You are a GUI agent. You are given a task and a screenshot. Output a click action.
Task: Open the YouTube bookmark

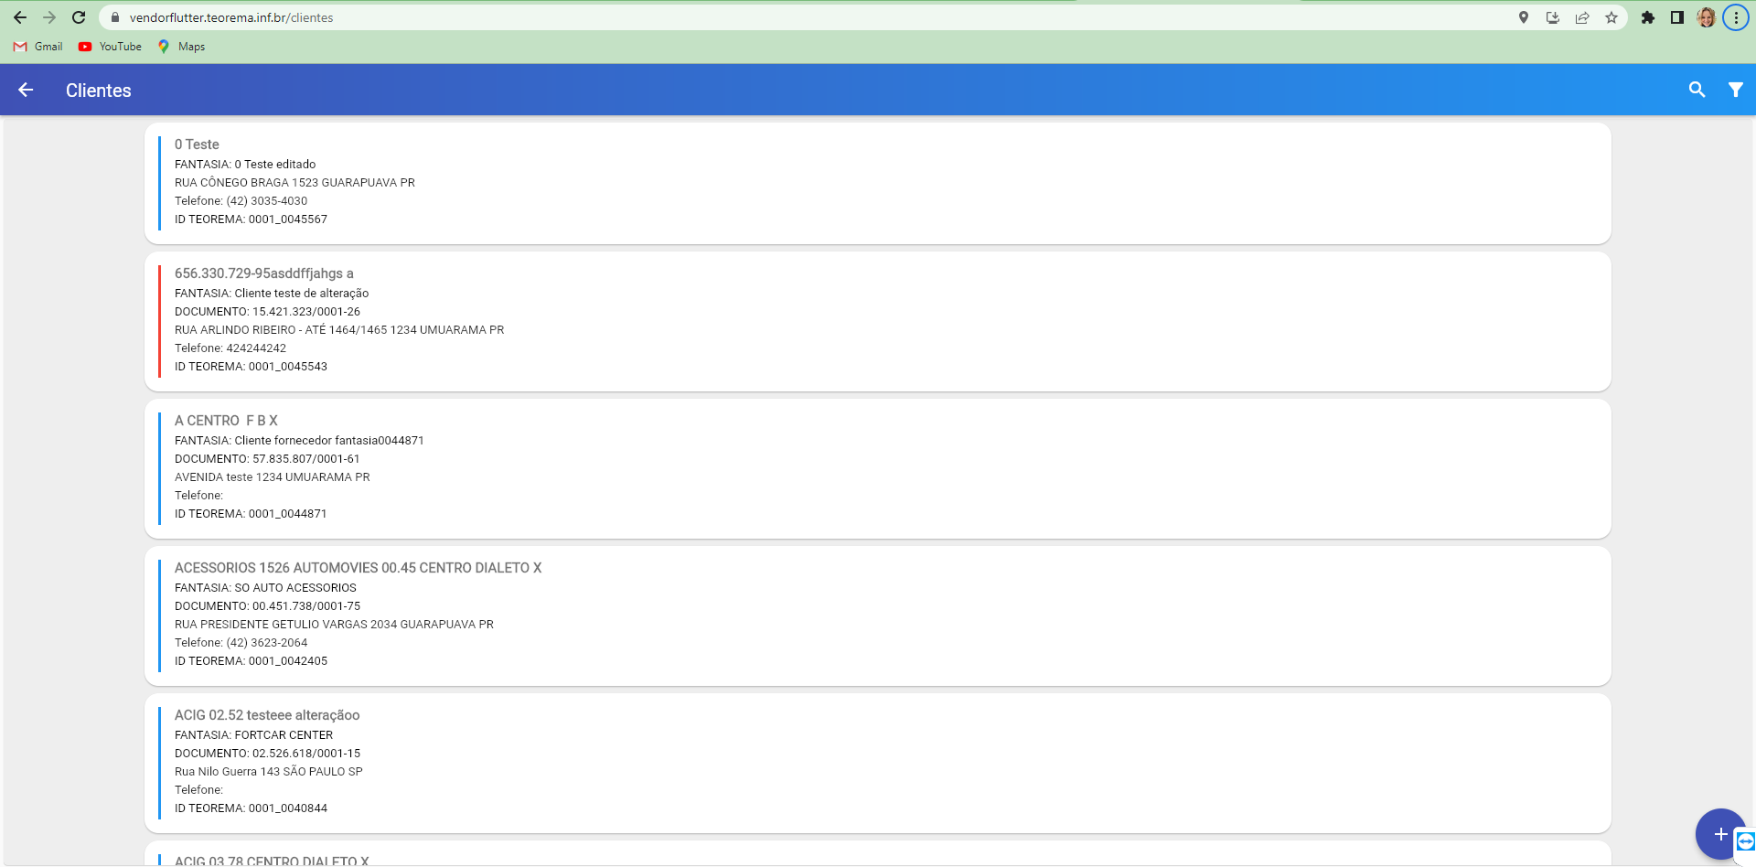[x=110, y=47]
